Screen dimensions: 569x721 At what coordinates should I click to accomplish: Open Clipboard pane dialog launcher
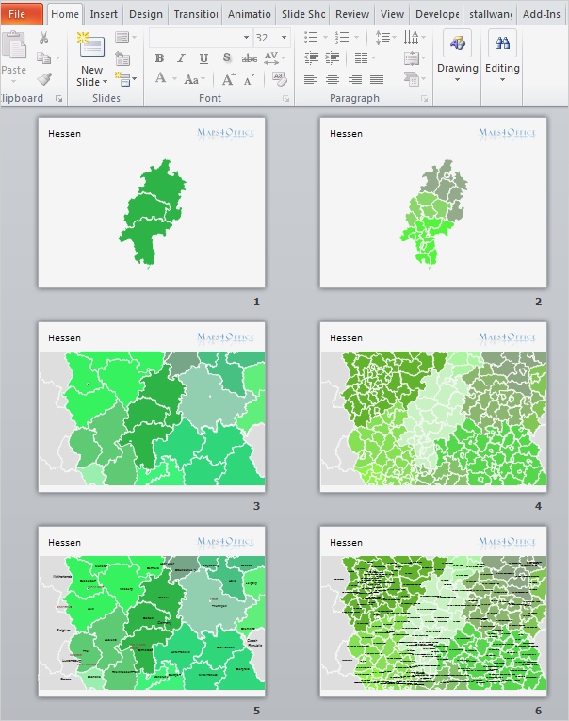point(58,98)
